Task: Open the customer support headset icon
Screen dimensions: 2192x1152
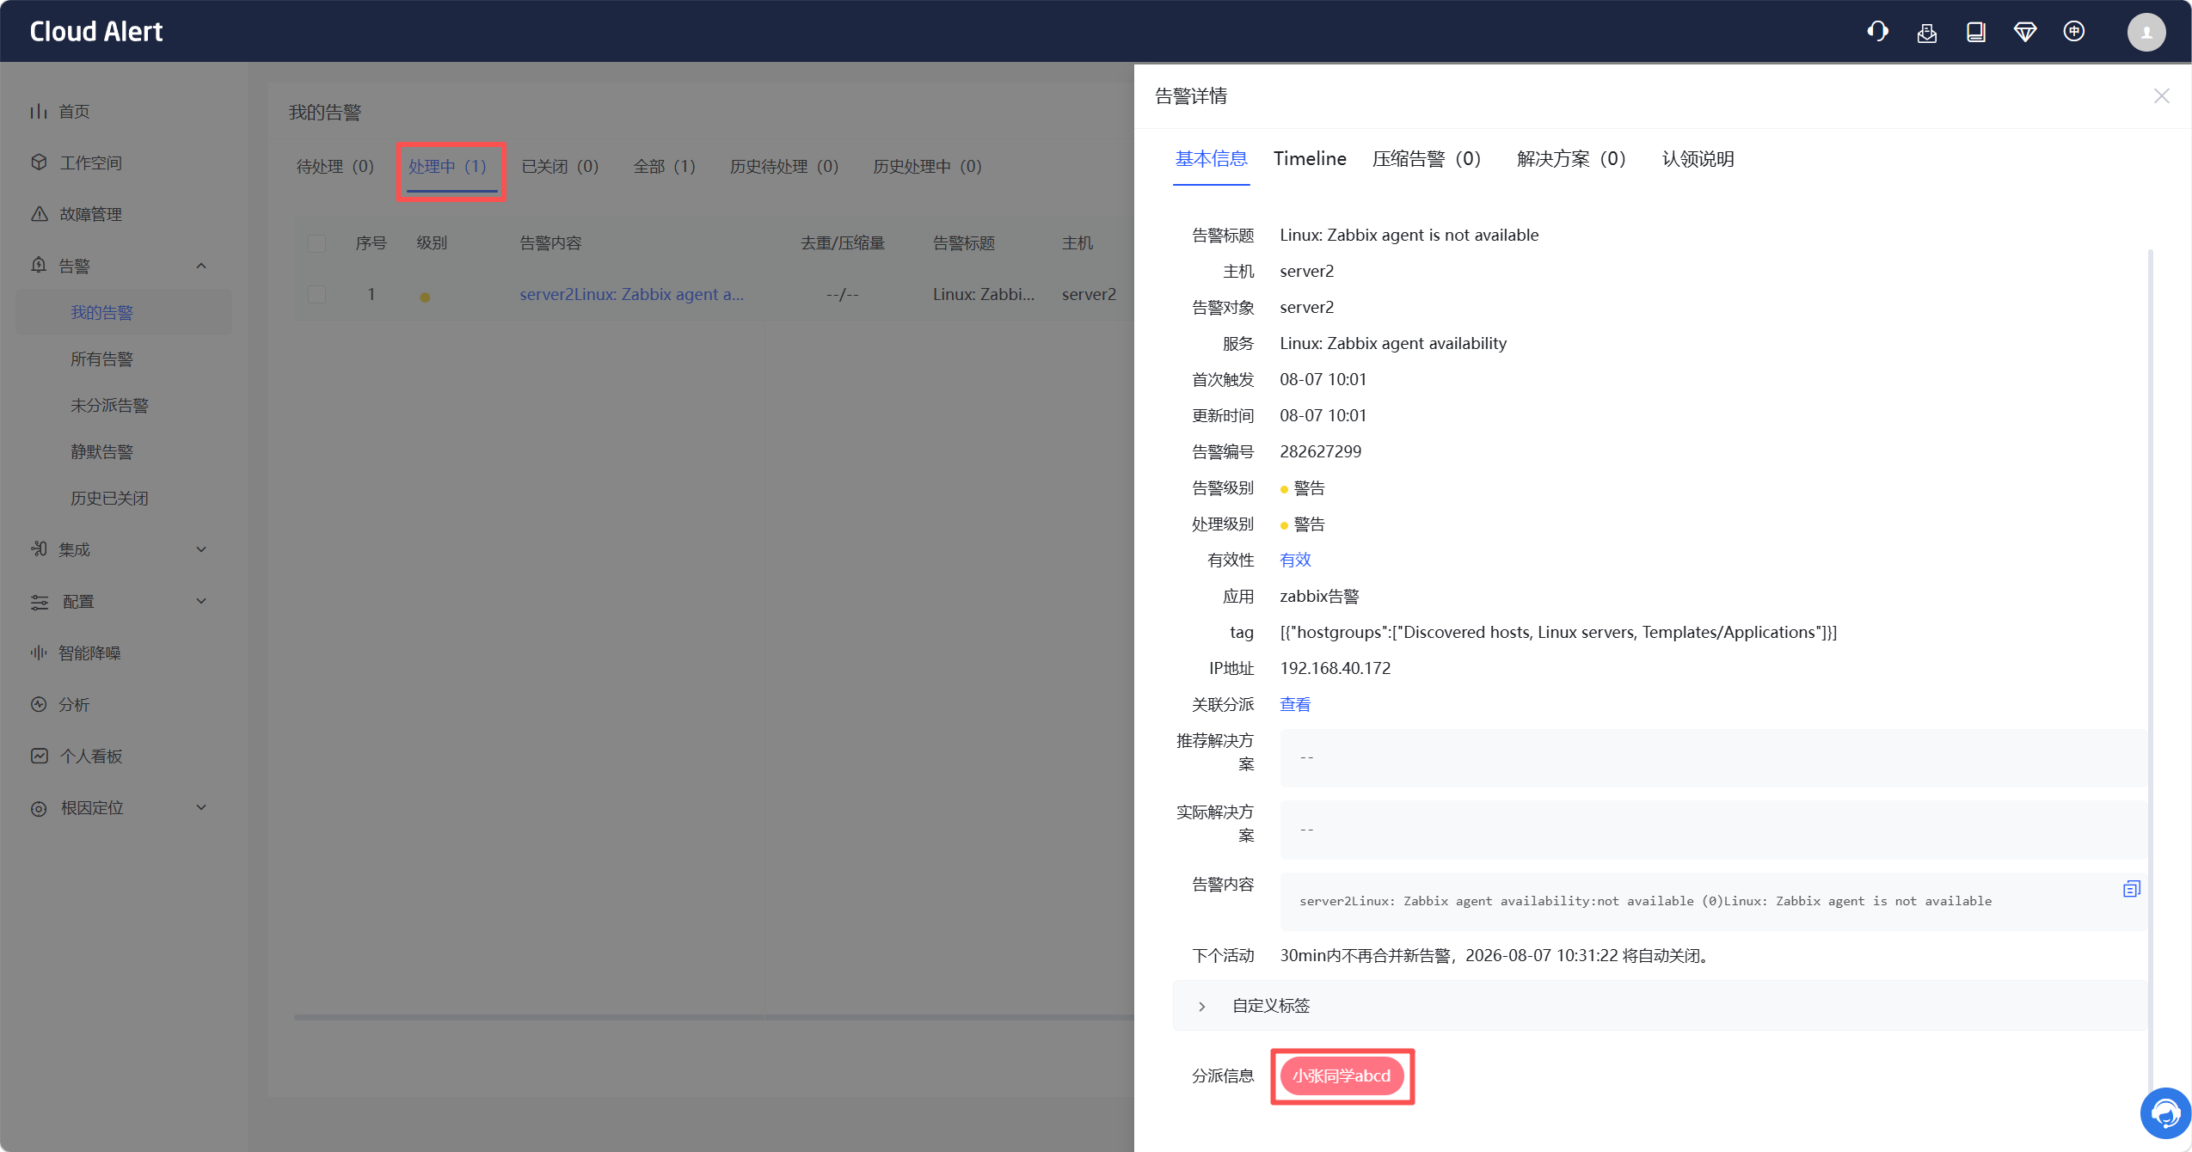Action: [x=1877, y=32]
